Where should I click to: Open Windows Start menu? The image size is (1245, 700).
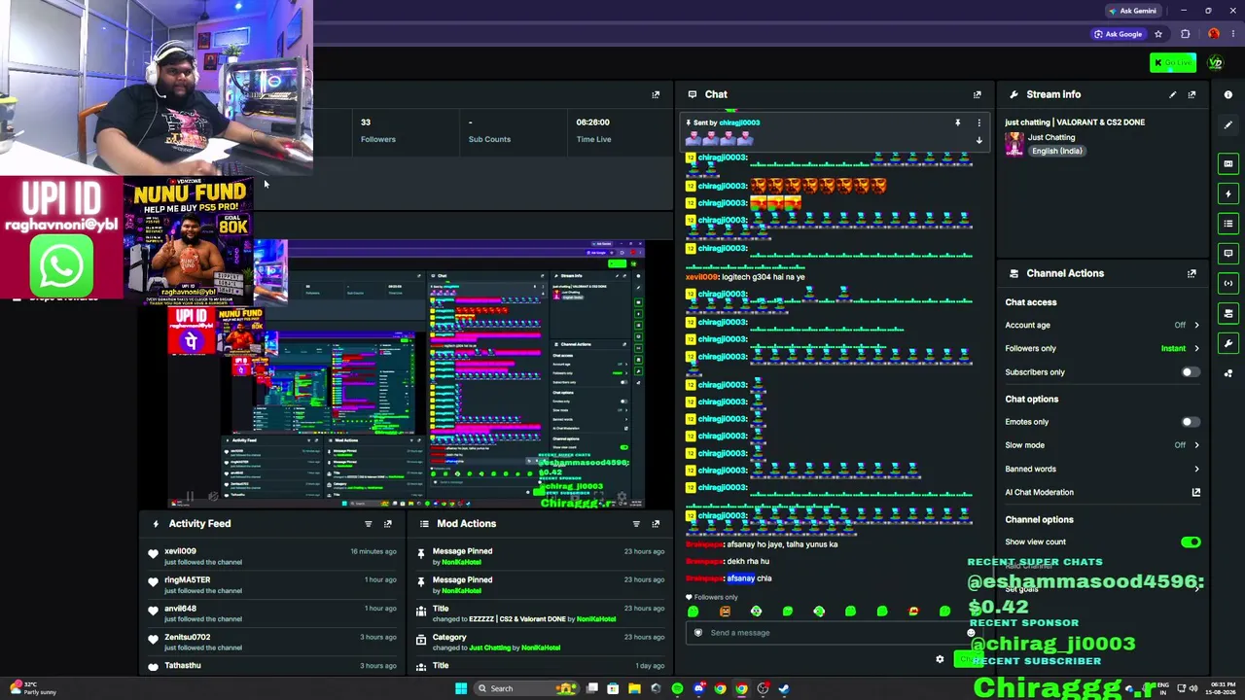click(461, 688)
